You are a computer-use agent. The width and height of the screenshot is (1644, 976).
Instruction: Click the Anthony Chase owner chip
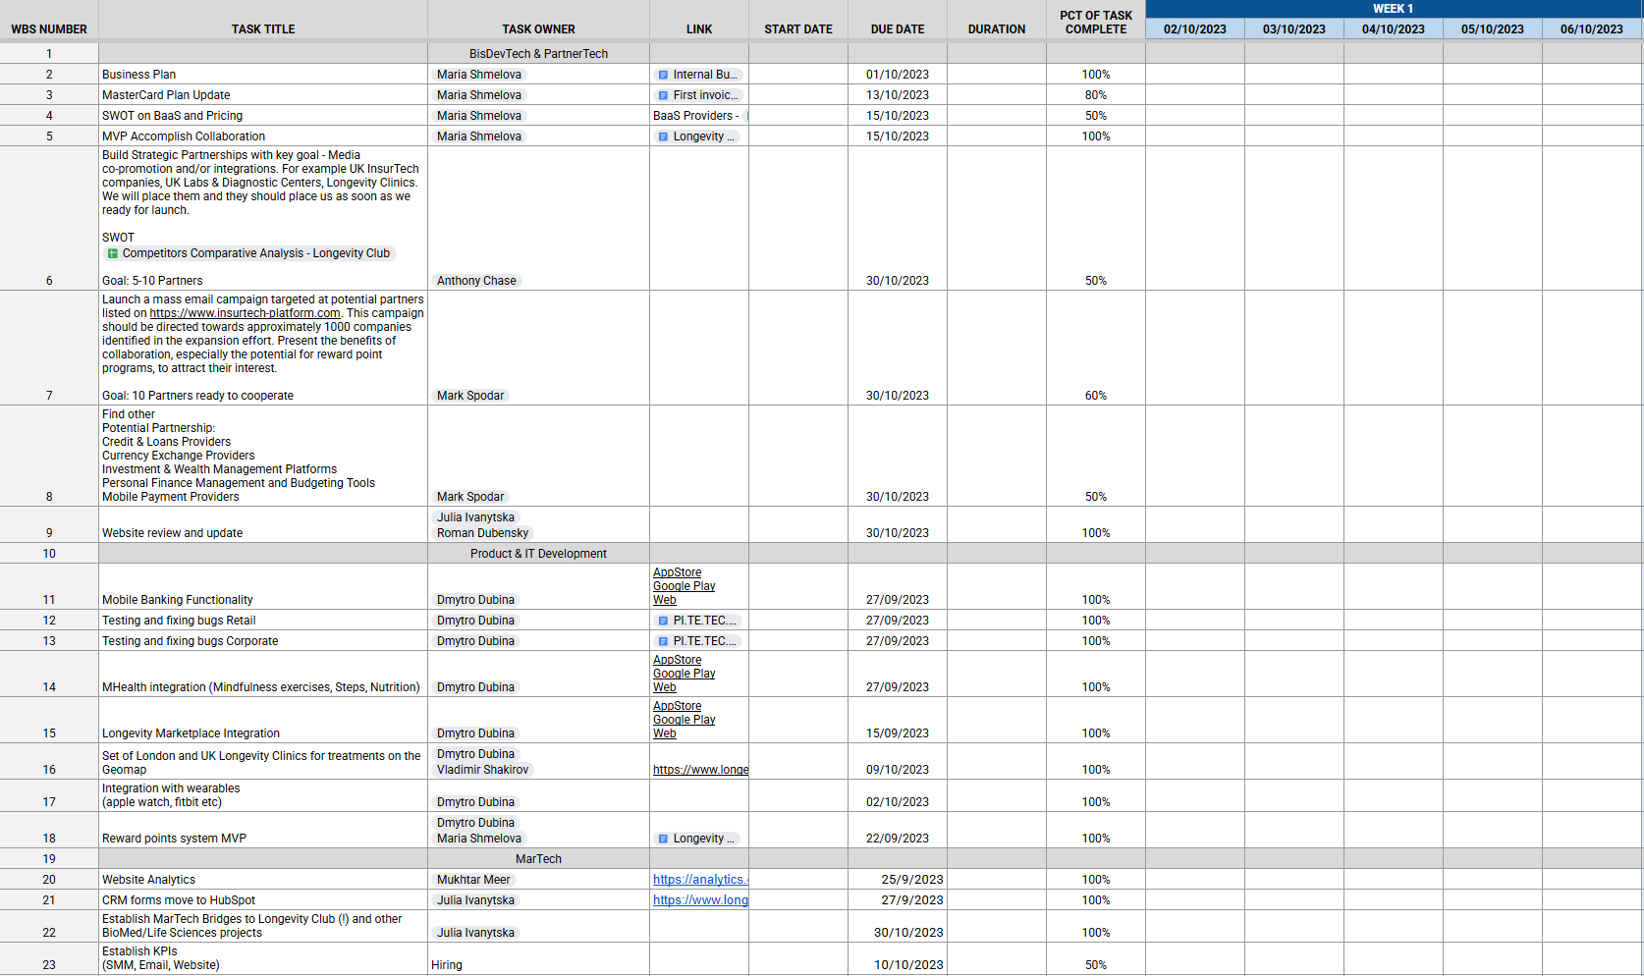click(476, 281)
